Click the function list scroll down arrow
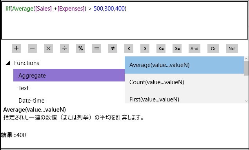Viewport: 249px width, 150px height. coord(246,101)
